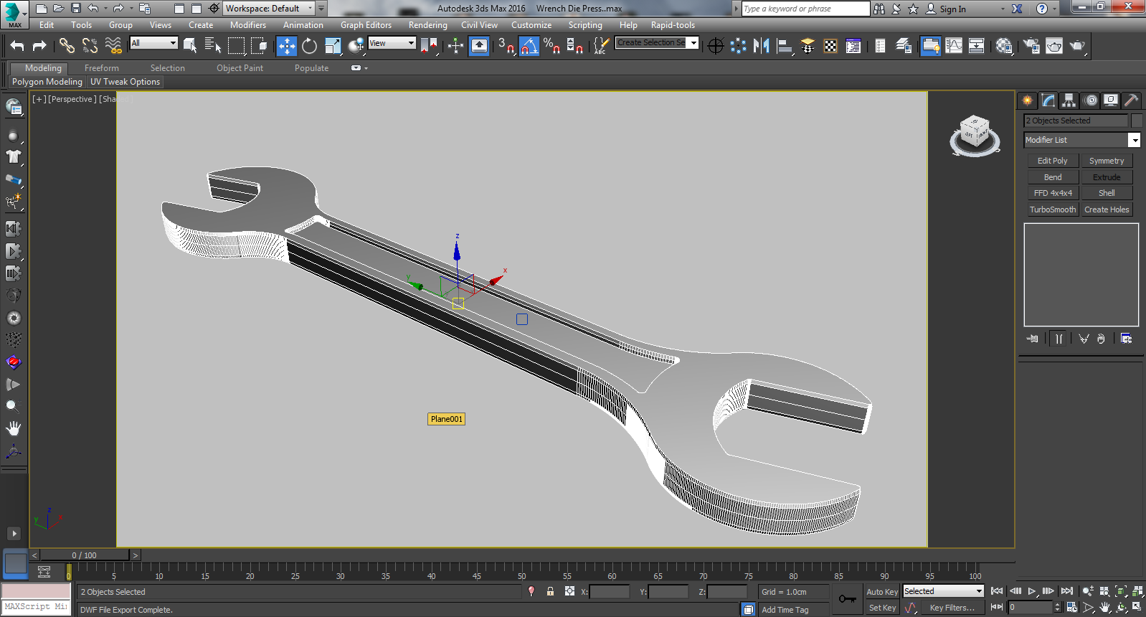Open the Create Selection Set dropdown
Image resolution: width=1146 pixels, height=617 pixels.
click(656, 43)
